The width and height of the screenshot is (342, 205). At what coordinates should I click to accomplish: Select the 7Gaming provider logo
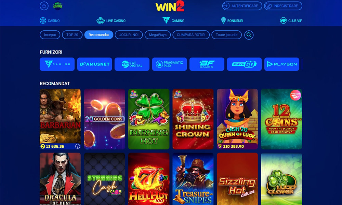click(x=57, y=64)
